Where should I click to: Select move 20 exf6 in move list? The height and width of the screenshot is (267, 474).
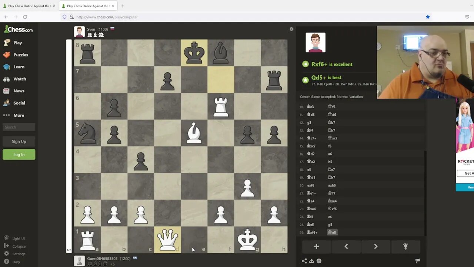[x=310, y=185]
